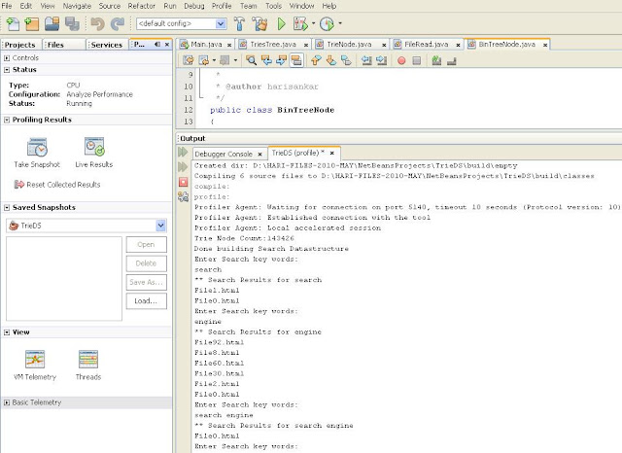
Task: Click the editor Back navigation icon
Action: pyautogui.click(x=204, y=60)
